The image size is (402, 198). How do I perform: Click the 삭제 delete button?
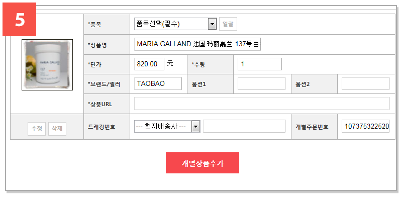57,129
